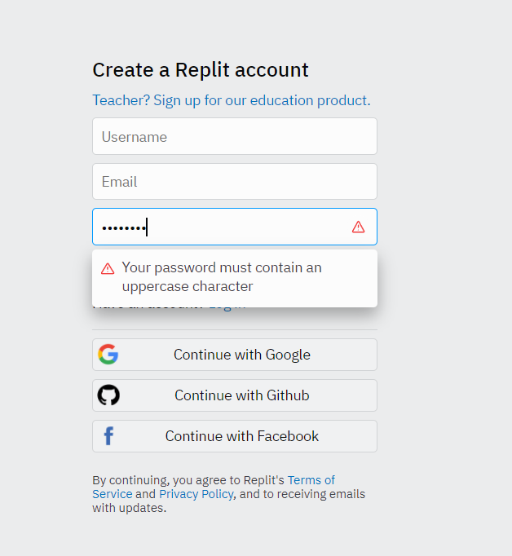Click the Google logo icon
512x556 pixels.
(108, 355)
